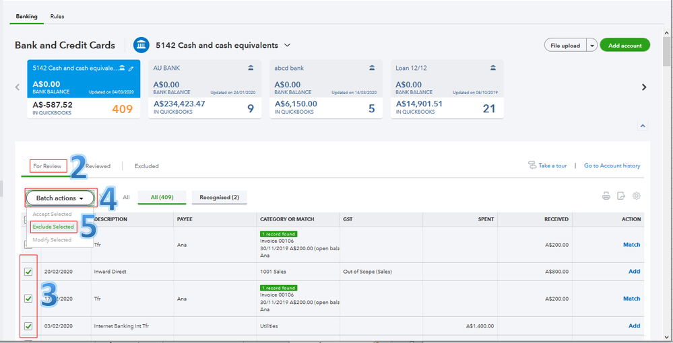
Task: Click the export icon beside the printer
Action: pyautogui.click(x=620, y=196)
